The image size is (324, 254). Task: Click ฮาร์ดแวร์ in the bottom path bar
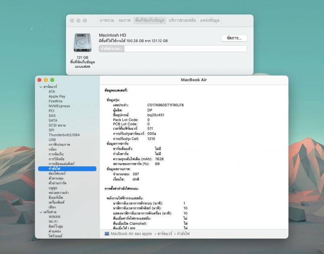click(164, 234)
